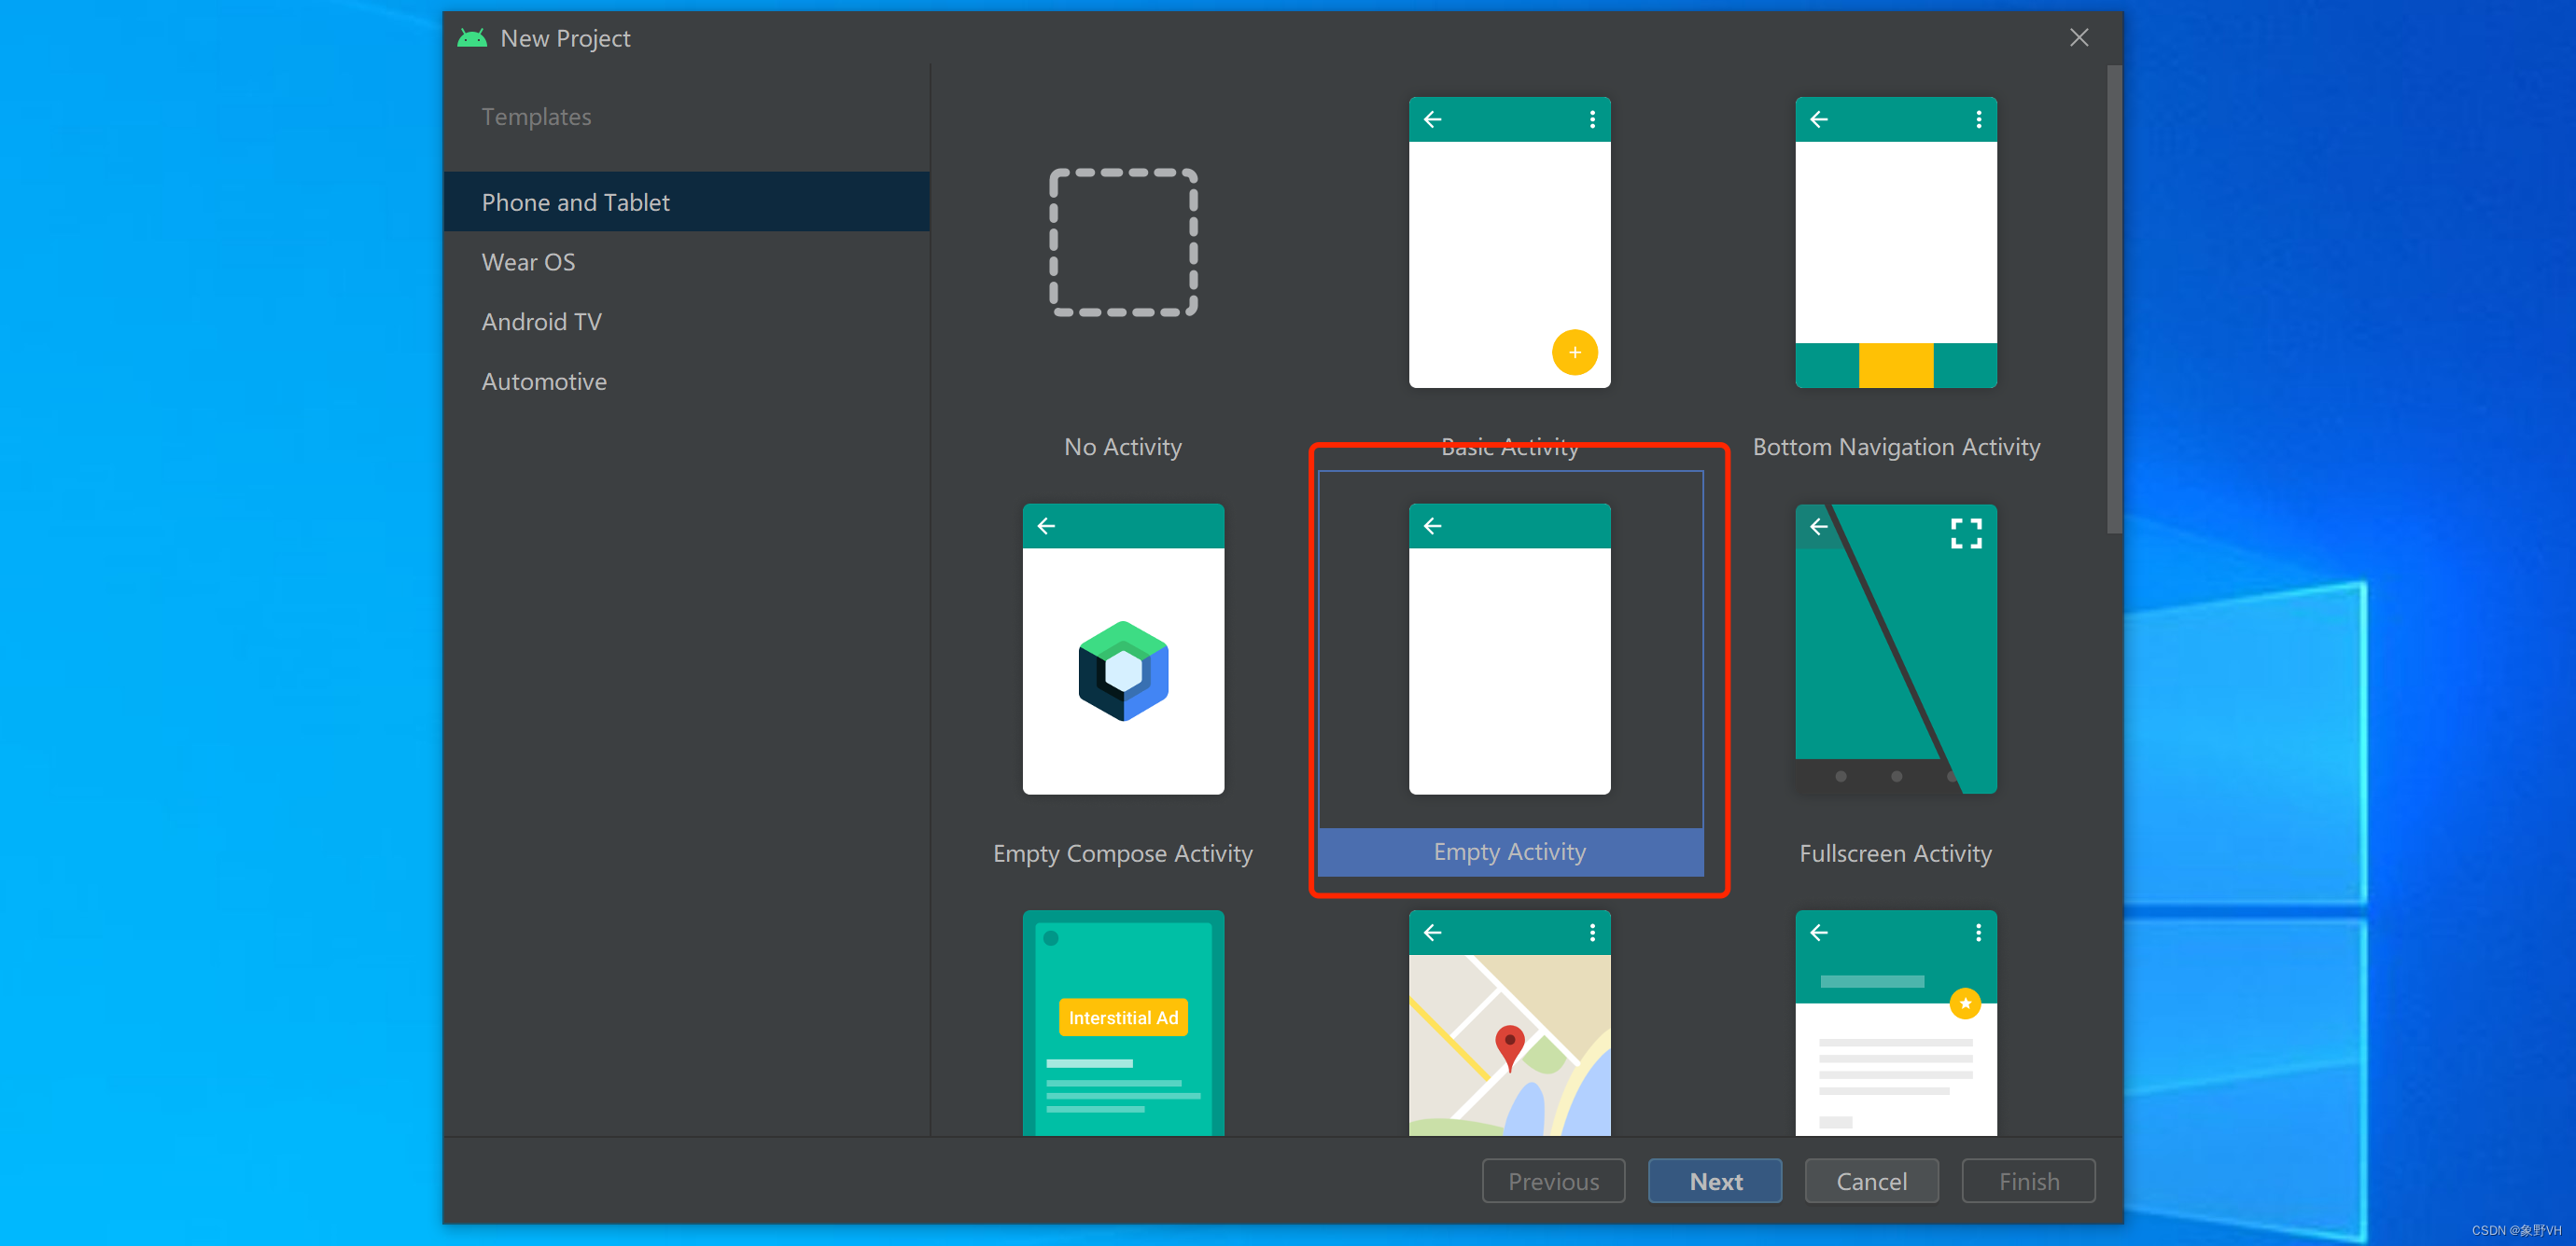Click the Cancel button
2576x1246 pixels.
click(1870, 1181)
